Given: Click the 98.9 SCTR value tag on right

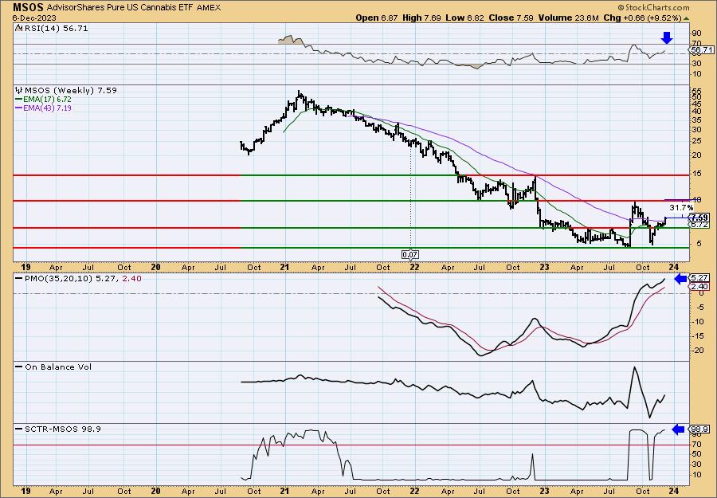Looking at the screenshot, I should point(700,429).
